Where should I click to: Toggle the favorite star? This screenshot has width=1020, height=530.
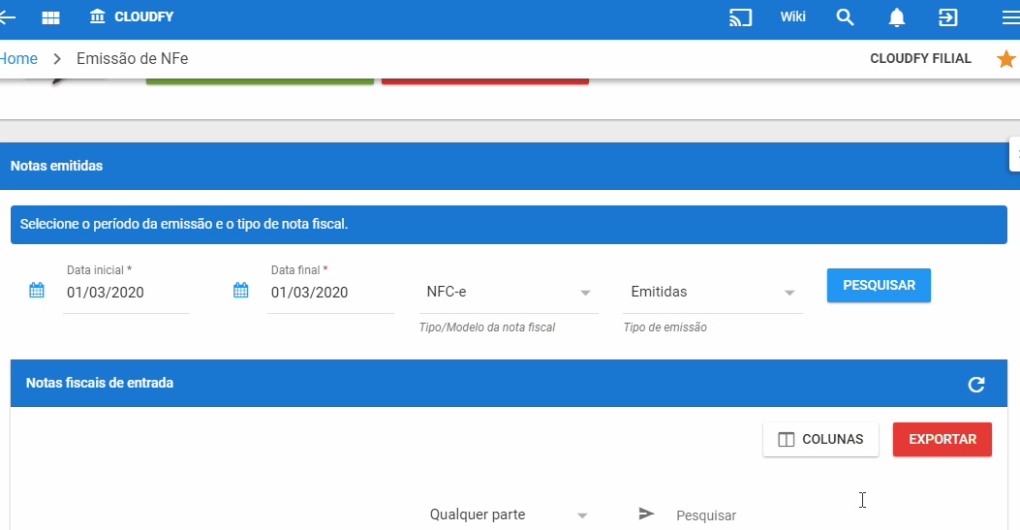click(x=1006, y=59)
